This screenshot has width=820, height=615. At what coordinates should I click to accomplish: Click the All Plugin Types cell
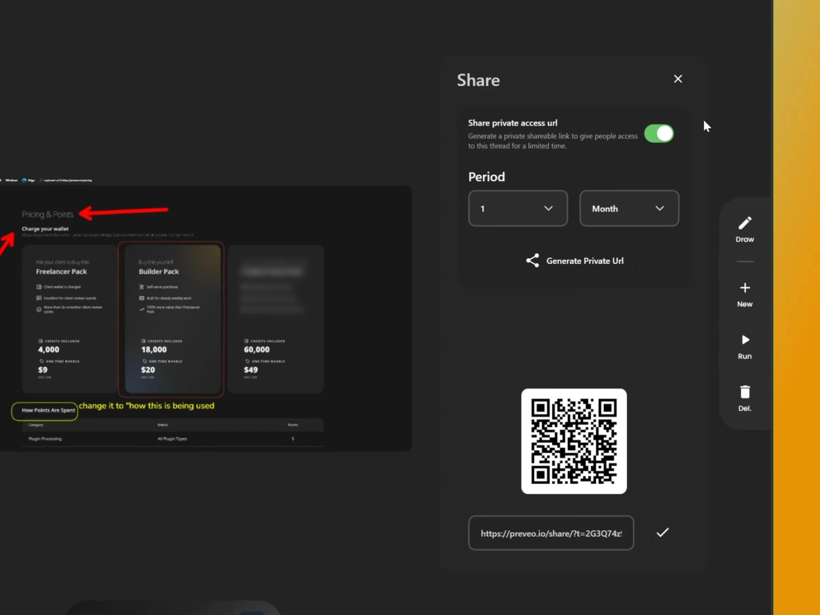pyautogui.click(x=172, y=438)
